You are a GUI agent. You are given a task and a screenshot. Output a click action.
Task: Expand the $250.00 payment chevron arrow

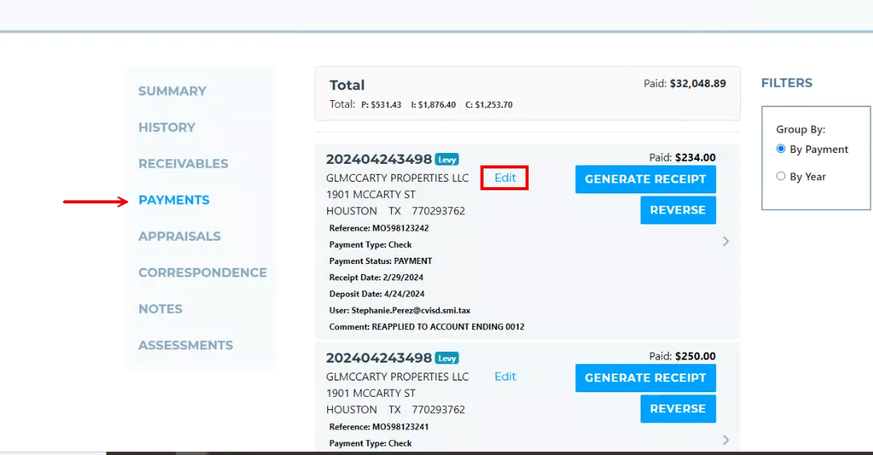(726, 440)
